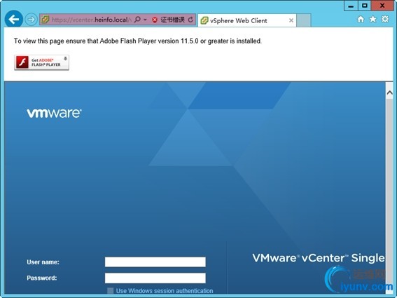Click the red certificate error icon
This screenshot has height=298, width=397.
(x=155, y=20)
